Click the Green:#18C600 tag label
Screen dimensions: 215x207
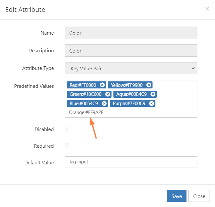pos(85,94)
